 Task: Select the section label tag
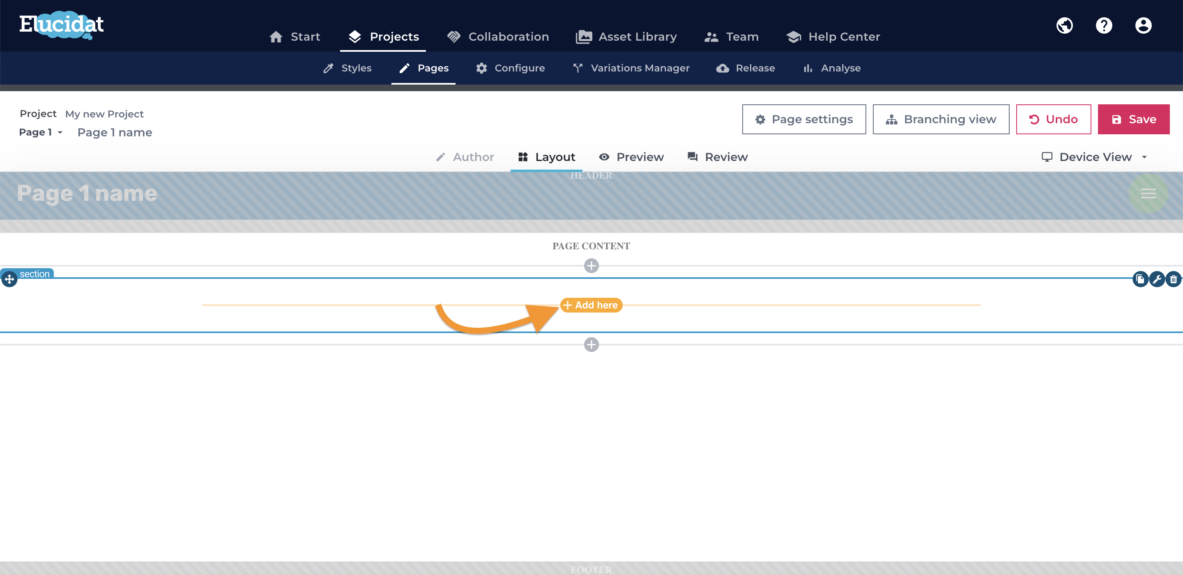click(35, 274)
